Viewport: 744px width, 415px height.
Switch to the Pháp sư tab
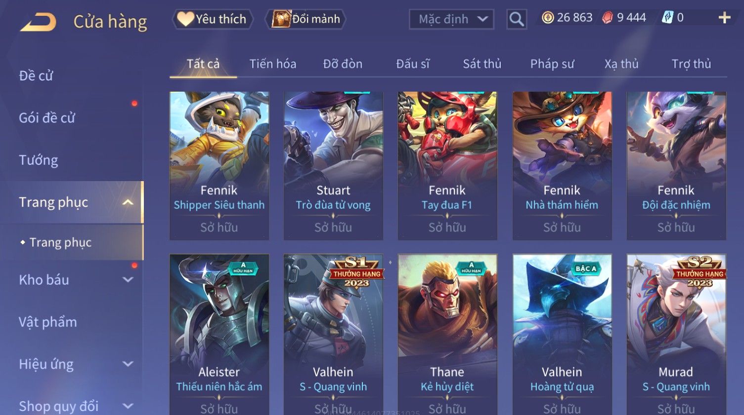(x=552, y=64)
